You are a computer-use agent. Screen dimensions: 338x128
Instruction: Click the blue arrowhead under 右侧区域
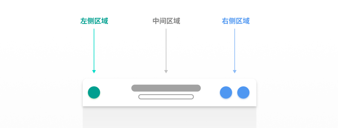tap(235, 72)
